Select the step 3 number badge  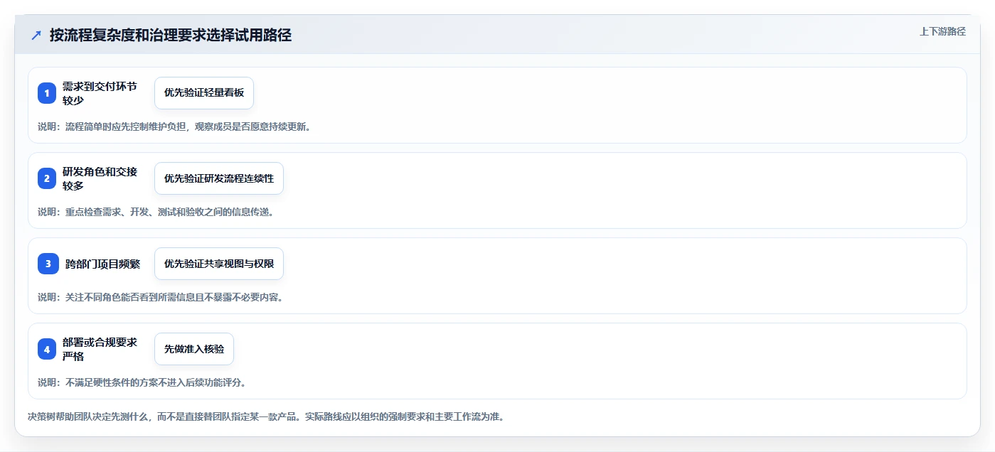click(x=47, y=264)
